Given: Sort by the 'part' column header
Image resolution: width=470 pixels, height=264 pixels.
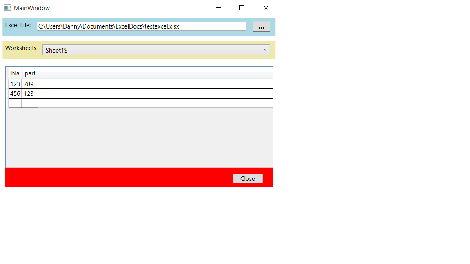Looking at the screenshot, I should pos(30,73).
